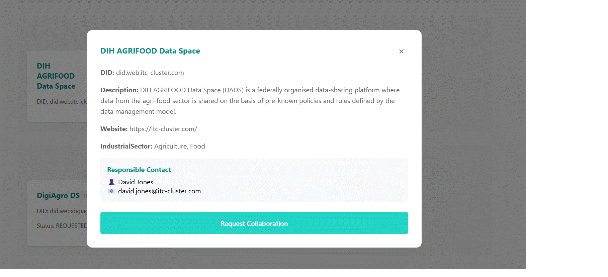Viewport: 608px width, 277px height.
Task: Open the https://itc-cluster.com/ website URL
Action: [x=163, y=129]
